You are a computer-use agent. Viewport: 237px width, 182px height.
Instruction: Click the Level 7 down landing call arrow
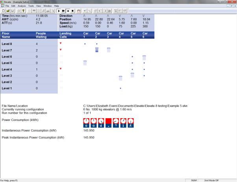(x=61, y=50)
